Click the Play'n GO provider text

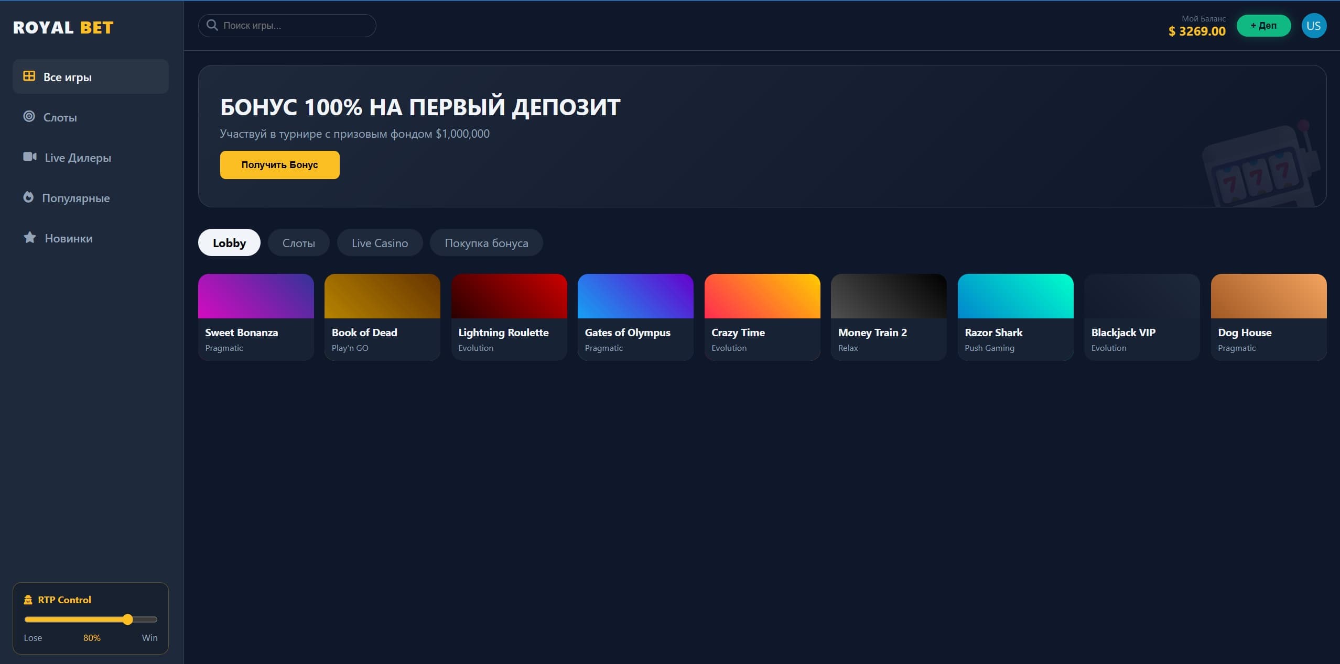tap(350, 348)
